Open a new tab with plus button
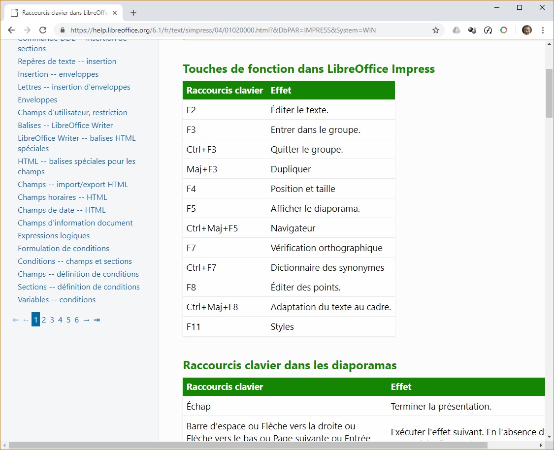The height and width of the screenshot is (450, 554). [133, 13]
